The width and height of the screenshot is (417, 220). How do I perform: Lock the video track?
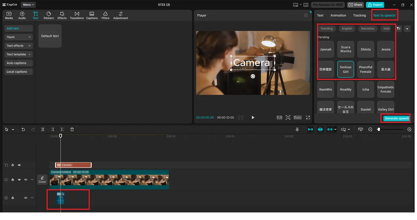tap(13, 180)
